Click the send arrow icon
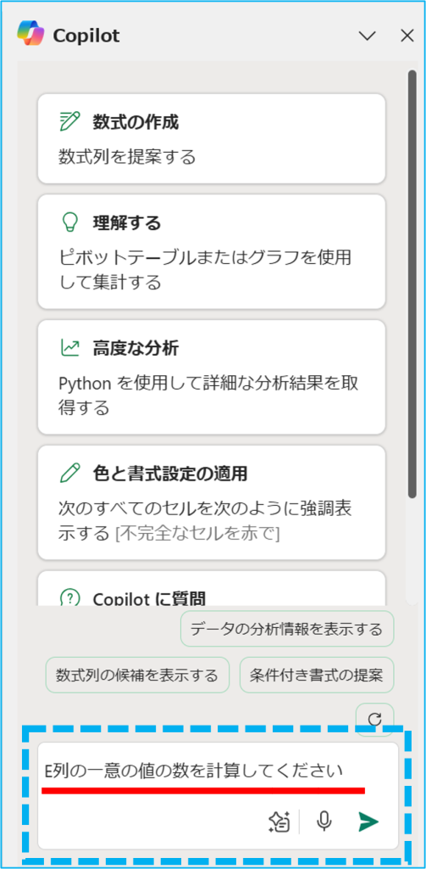Viewport: 426px width, 869px height. (x=368, y=821)
